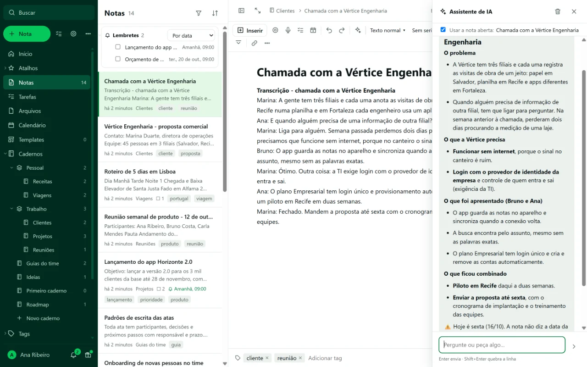Open note sort options icon
587x367 pixels.
pos(215,13)
